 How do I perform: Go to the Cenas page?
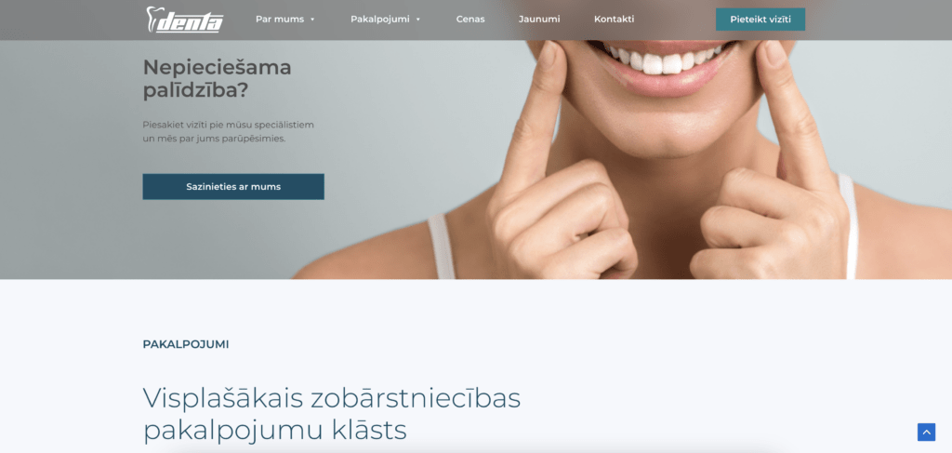(x=470, y=20)
